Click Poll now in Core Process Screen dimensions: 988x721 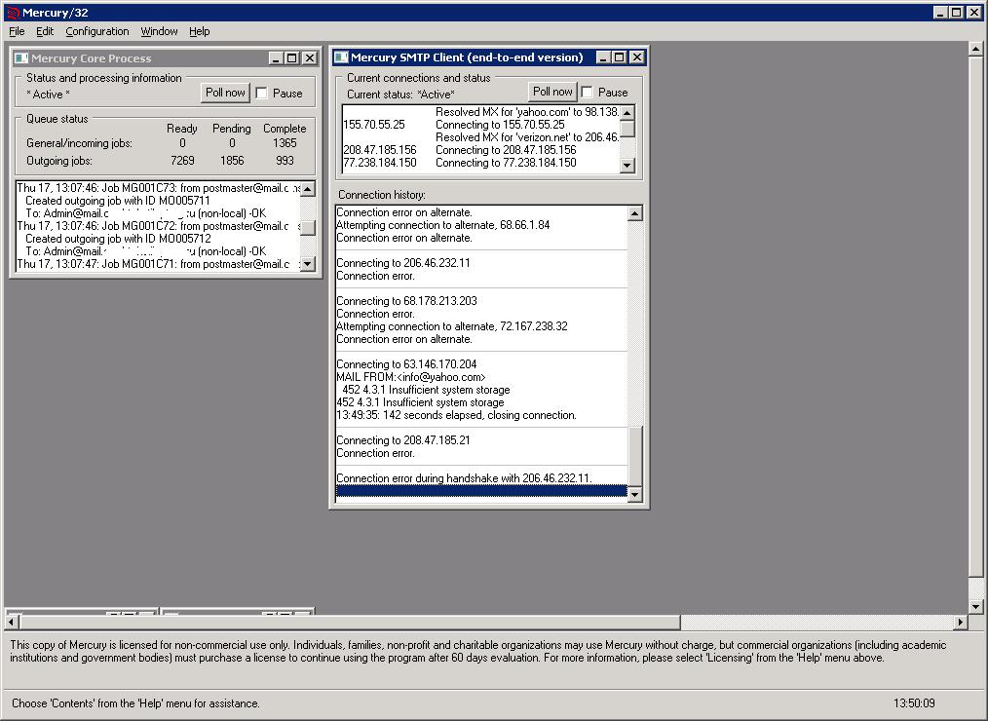(x=226, y=93)
